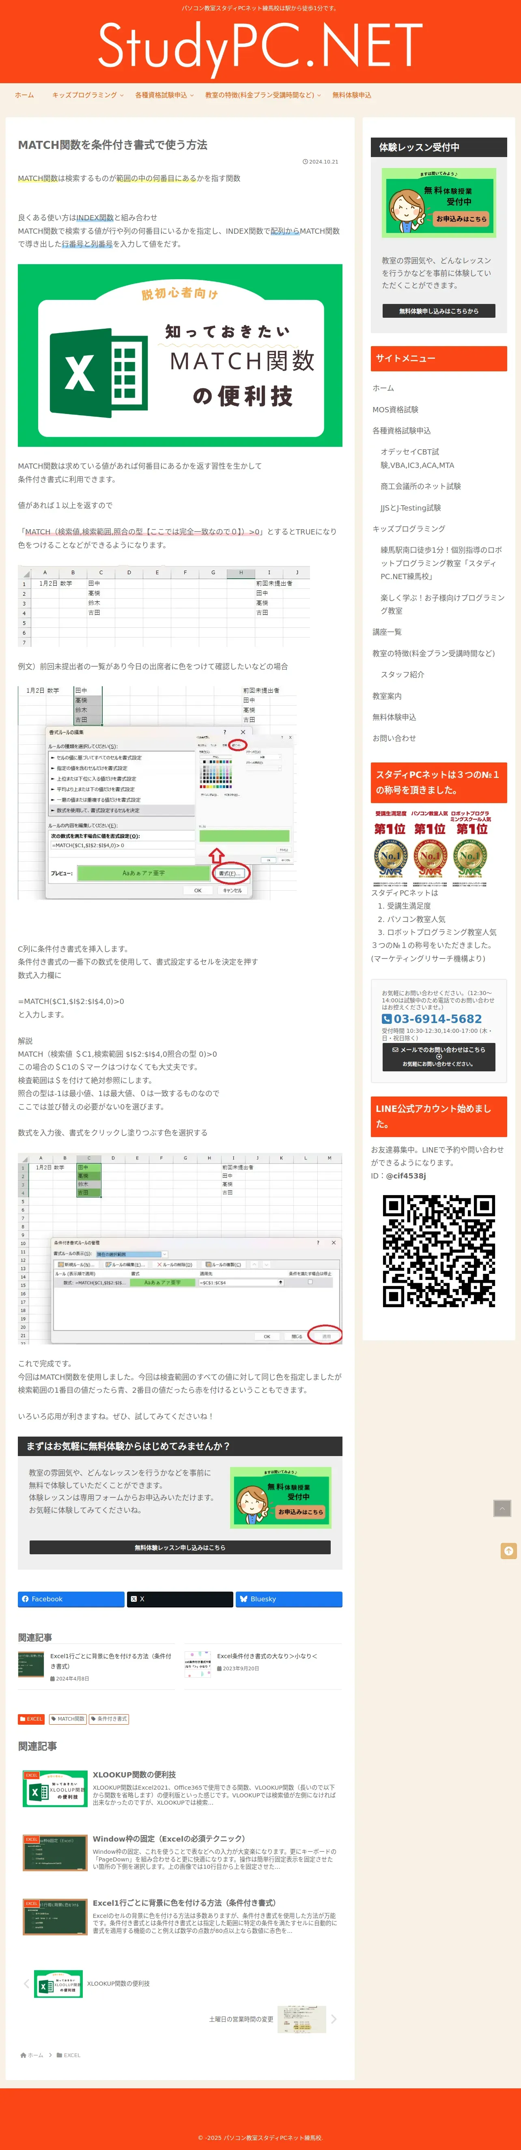Viewport: 521px width, 2150px height.
Task: Click the 無料体験申し込みはこちらから button in sidebar
Action: [x=438, y=310]
